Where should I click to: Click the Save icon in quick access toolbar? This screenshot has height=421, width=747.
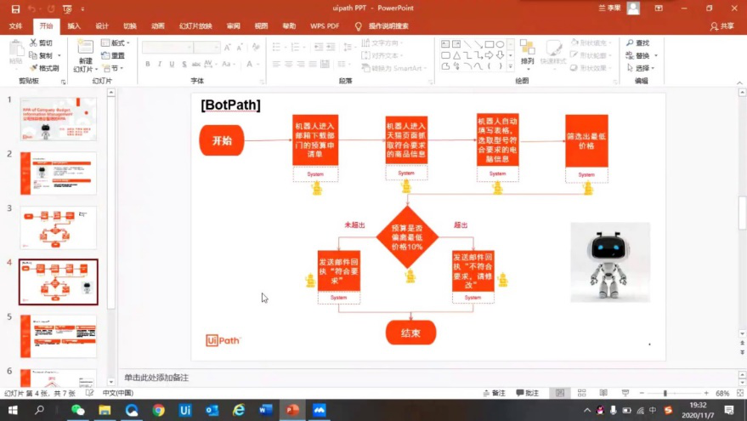tap(14, 9)
